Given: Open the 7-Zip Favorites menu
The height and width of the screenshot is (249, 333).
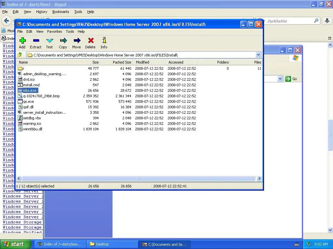Looking at the screenshot, I should click(55, 31).
